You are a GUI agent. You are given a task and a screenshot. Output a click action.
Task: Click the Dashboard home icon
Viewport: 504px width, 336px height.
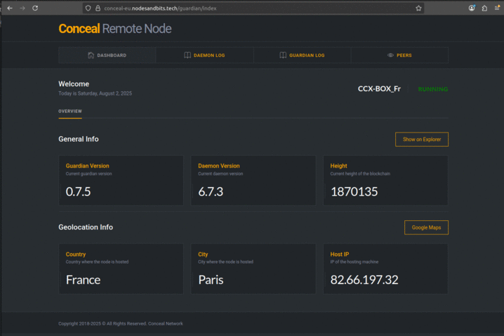click(x=91, y=55)
